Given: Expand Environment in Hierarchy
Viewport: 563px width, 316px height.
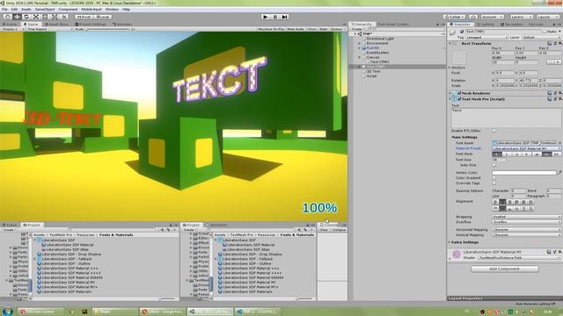Looking at the screenshot, I should click(359, 43).
